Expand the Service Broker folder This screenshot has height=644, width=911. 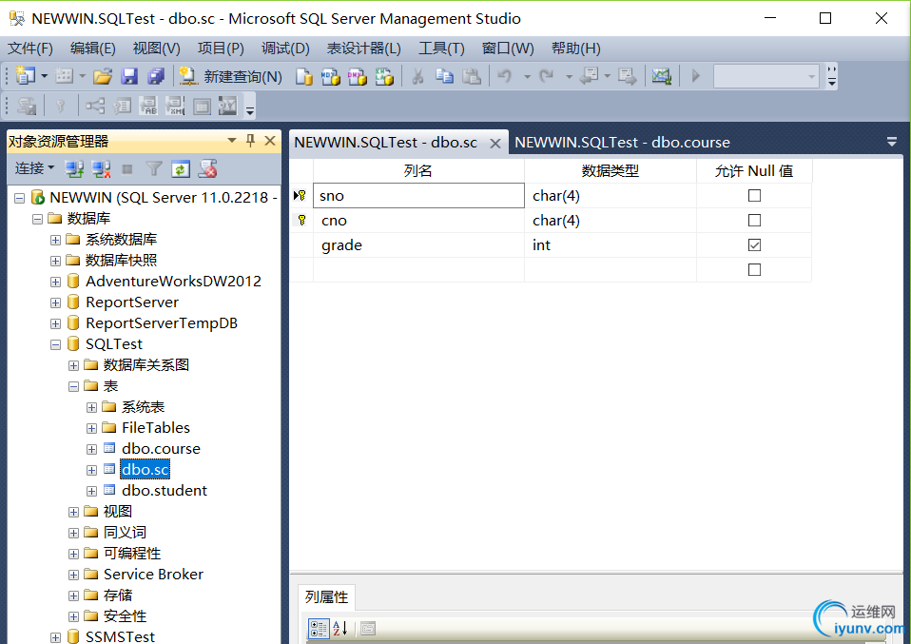pos(73,575)
